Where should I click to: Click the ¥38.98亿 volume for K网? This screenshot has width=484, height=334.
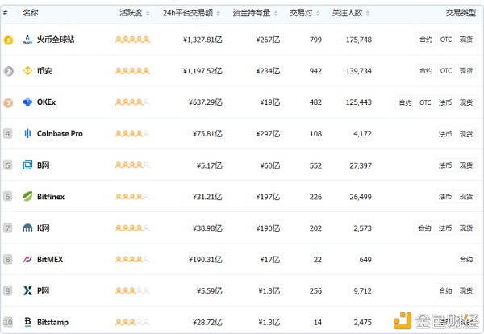pyautogui.click(x=207, y=228)
